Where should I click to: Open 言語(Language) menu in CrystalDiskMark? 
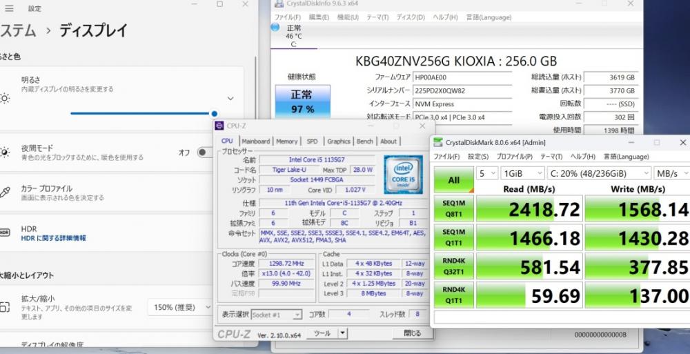(x=627, y=157)
